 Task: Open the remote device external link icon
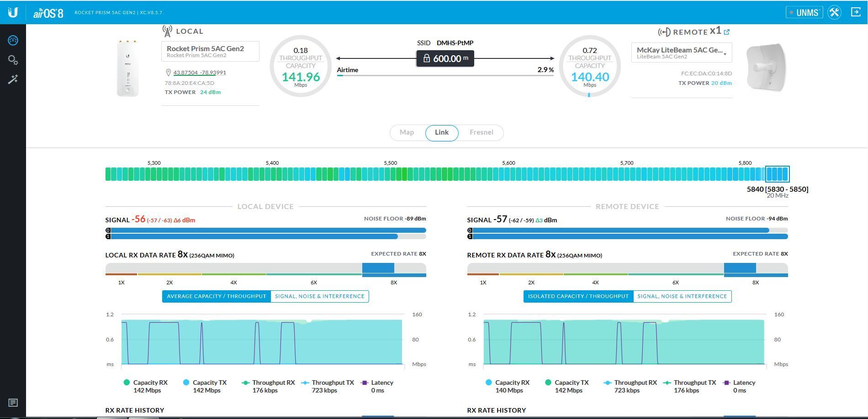click(727, 32)
